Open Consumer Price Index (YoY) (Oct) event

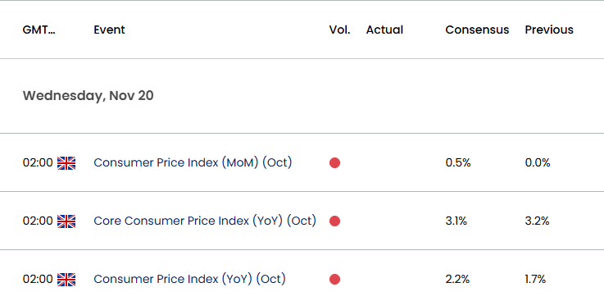[189, 279]
